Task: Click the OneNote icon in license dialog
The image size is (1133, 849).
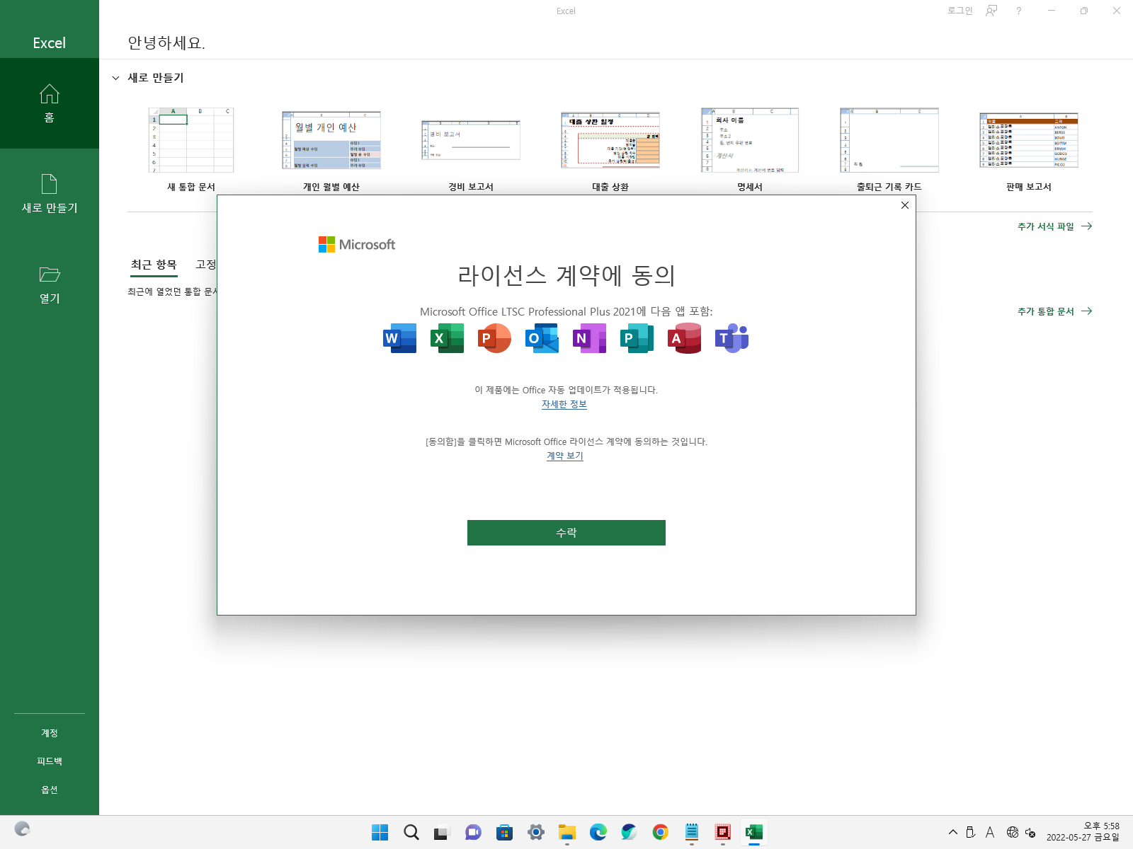Action: click(x=590, y=338)
